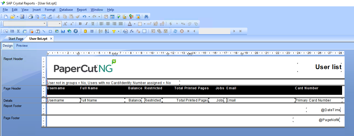Click the font color A swatch
This screenshot has height=136, width=354.
point(130,24)
